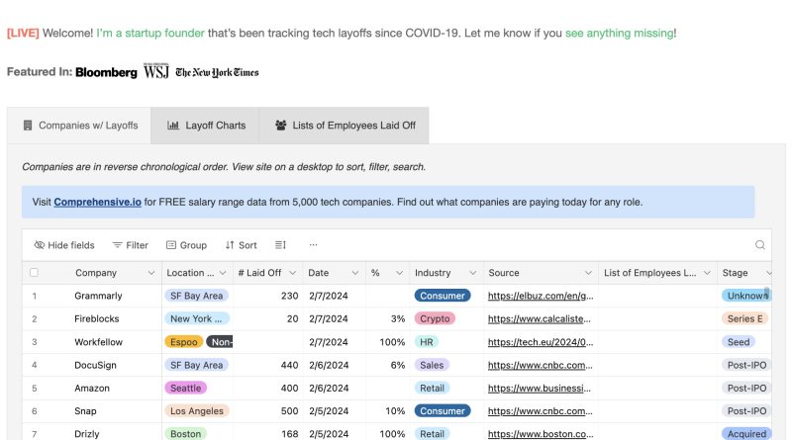Click the row height icon
792x440 pixels.
(280, 245)
